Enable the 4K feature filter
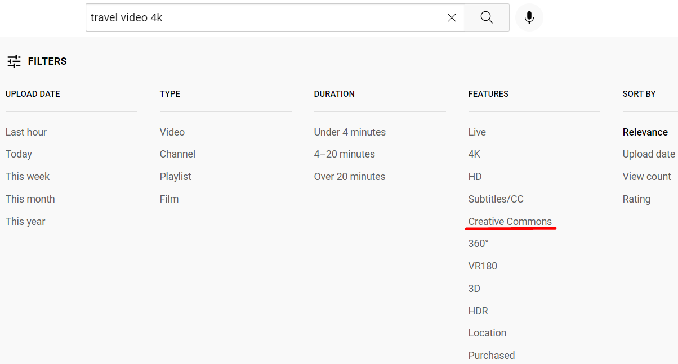Image resolution: width=678 pixels, height=364 pixels. [474, 154]
